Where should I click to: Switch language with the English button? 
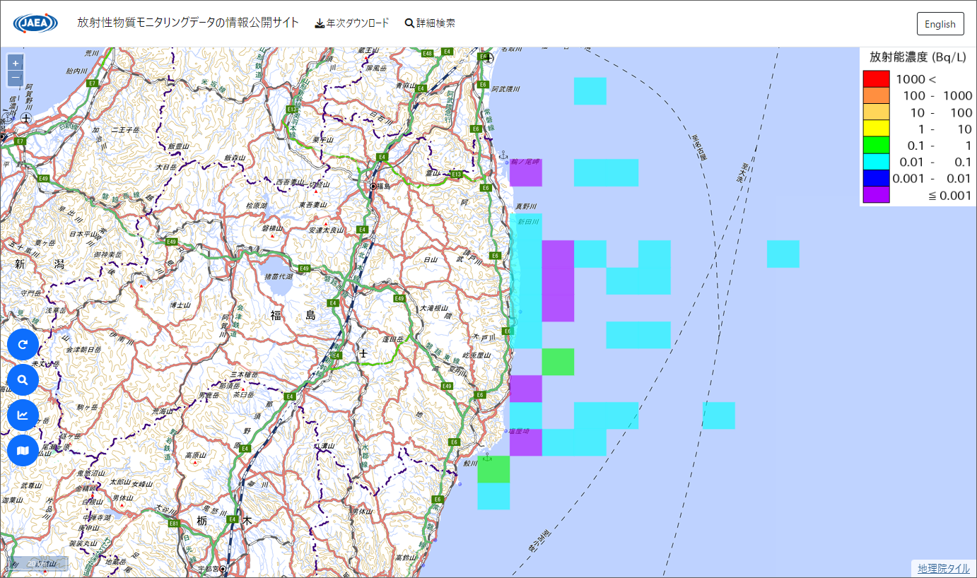tap(940, 24)
